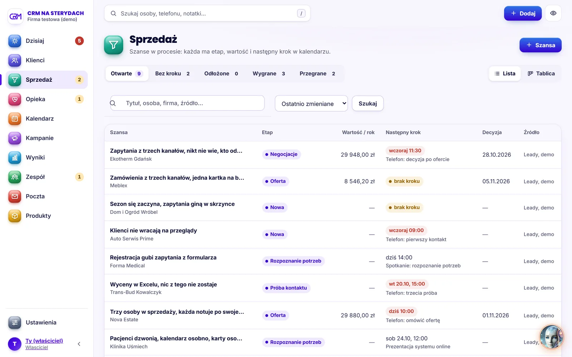Viewport: 572px width, 357px height.
Task: Switch to Lista view
Action: [x=505, y=74]
